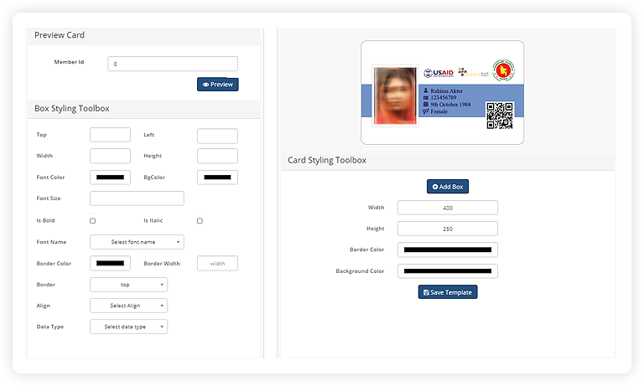Click the QR code on card
The image size is (644, 386).
coord(500,116)
